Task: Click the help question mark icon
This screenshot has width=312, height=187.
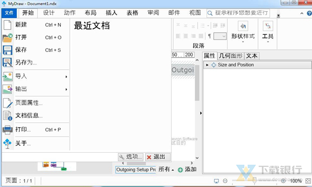Action: (309, 14)
